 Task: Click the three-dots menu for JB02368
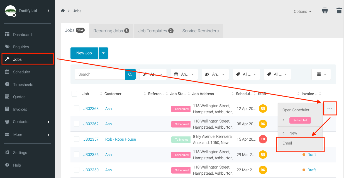(330, 109)
